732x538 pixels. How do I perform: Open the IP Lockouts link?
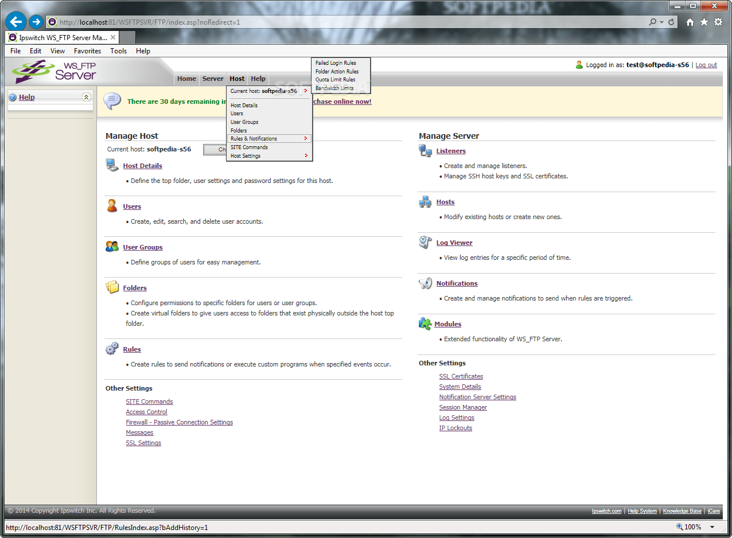click(455, 428)
